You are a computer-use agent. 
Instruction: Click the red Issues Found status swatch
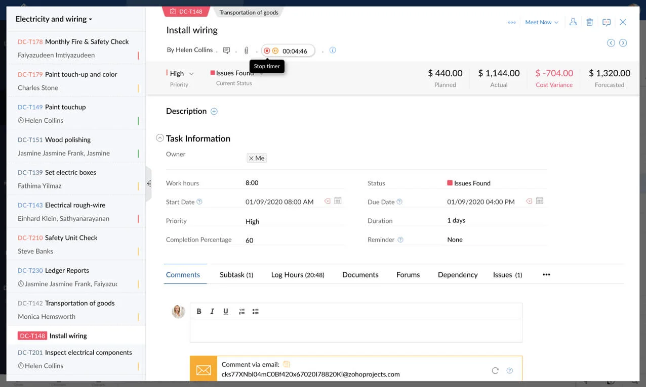tap(213, 73)
